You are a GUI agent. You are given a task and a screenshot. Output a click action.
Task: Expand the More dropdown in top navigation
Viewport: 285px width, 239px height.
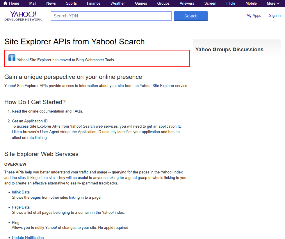(273, 3)
